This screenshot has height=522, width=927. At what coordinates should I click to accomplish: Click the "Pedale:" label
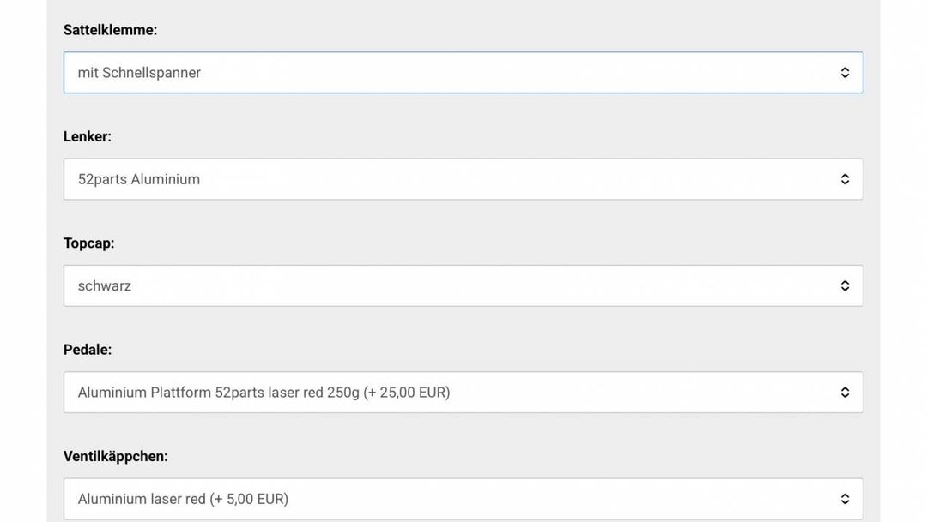point(88,350)
